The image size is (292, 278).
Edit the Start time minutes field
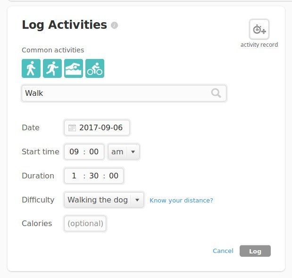[x=94, y=152]
